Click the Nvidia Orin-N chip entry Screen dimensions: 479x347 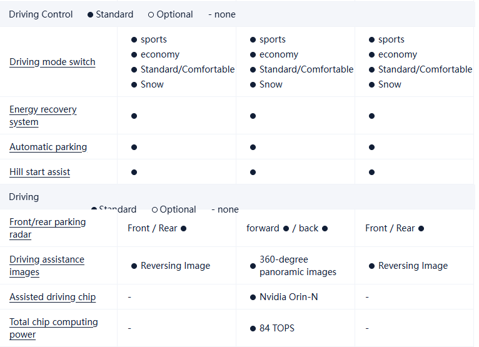click(288, 297)
